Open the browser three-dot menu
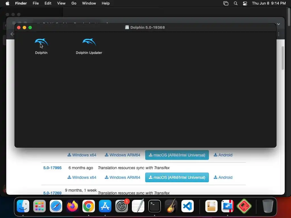Viewport: 291px width, 218px height. click(278, 34)
